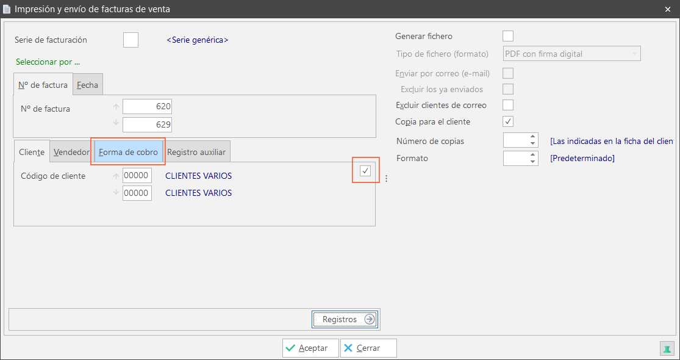Click the first client code field 00000
Image resolution: width=680 pixels, height=360 pixels.
pos(137,176)
